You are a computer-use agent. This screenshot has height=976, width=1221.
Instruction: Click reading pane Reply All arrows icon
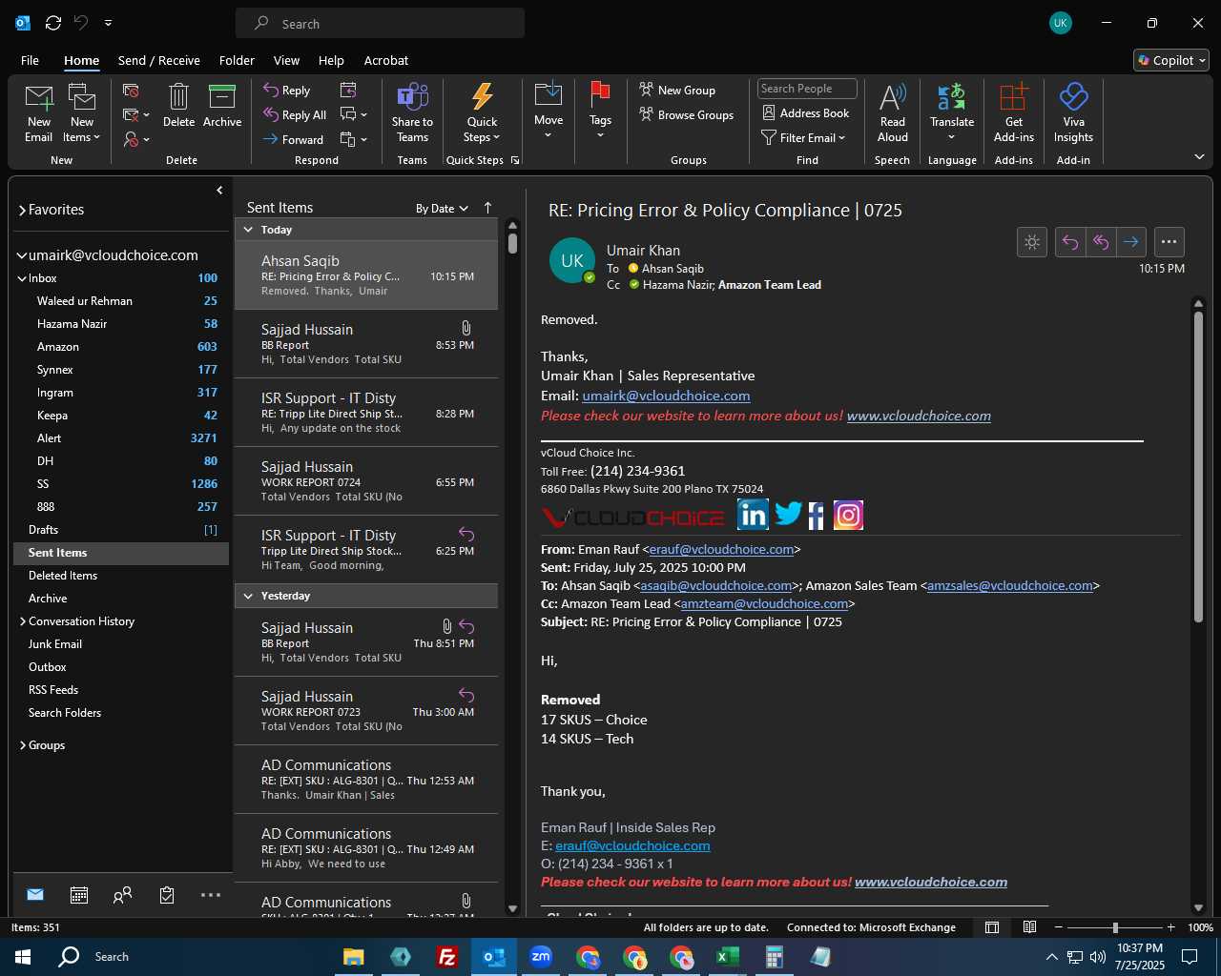click(x=1101, y=242)
